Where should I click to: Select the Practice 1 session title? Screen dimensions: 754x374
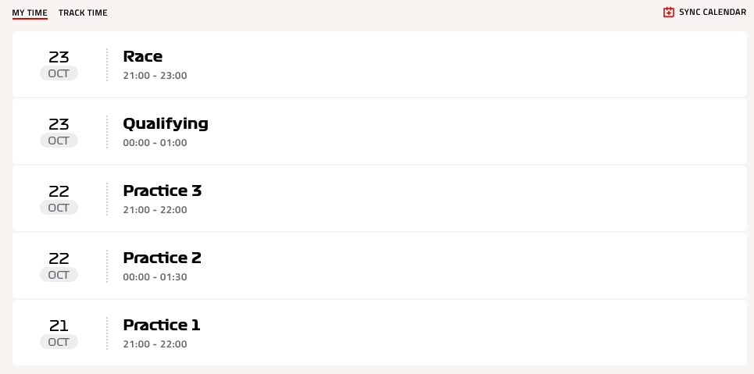pyautogui.click(x=162, y=326)
